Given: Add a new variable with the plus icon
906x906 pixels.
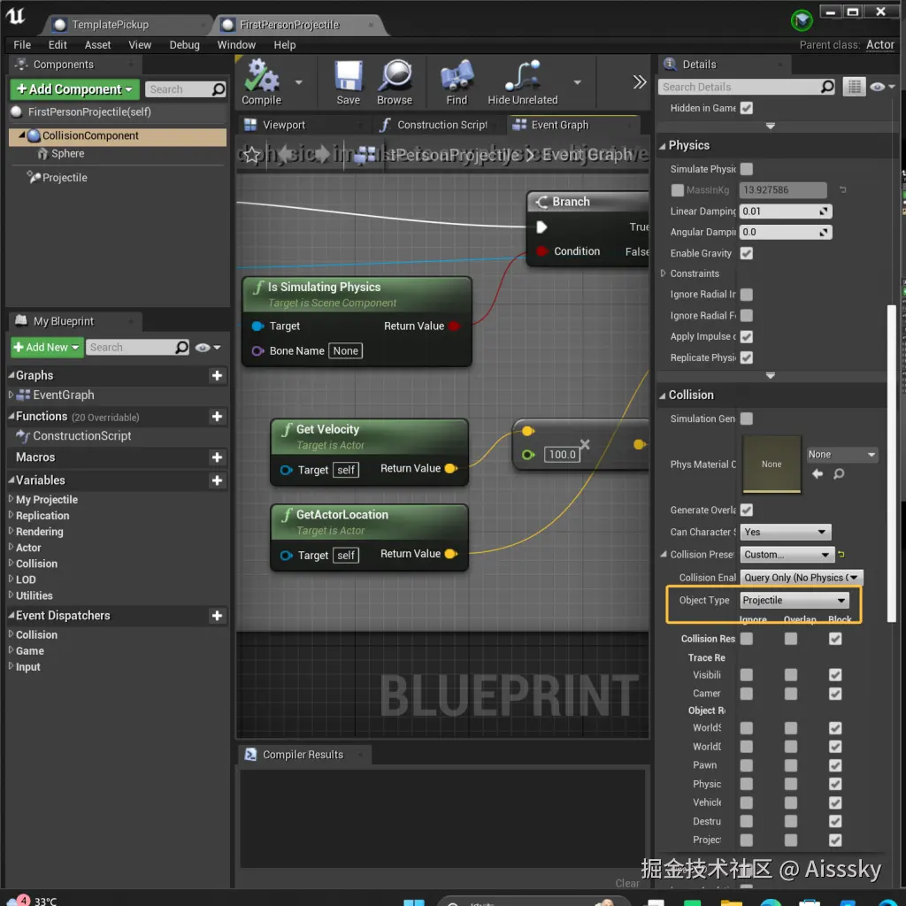Looking at the screenshot, I should pyautogui.click(x=217, y=480).
